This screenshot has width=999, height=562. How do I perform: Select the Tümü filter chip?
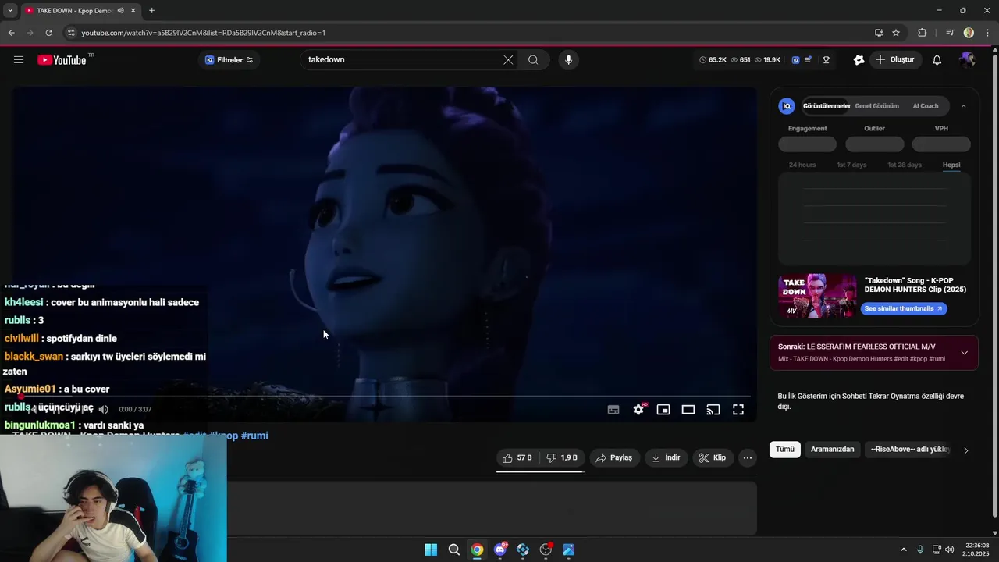pos(785,450)
